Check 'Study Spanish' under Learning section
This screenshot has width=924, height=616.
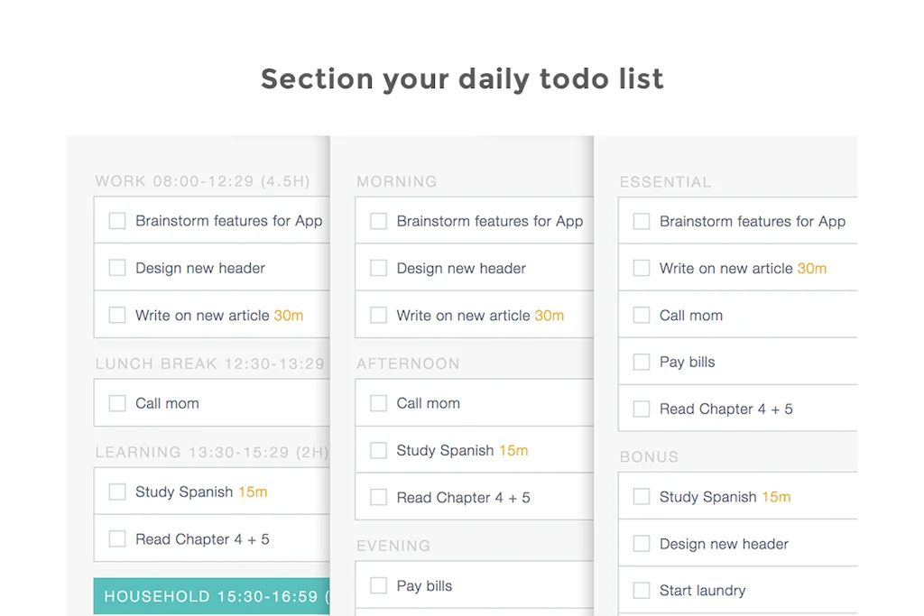(117, 492)
